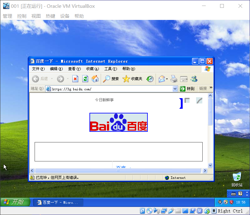This screenshot has width=250, height=215.
Task: Click the horizontal scrollbar right arrow
Action: [x=205, y=171]
